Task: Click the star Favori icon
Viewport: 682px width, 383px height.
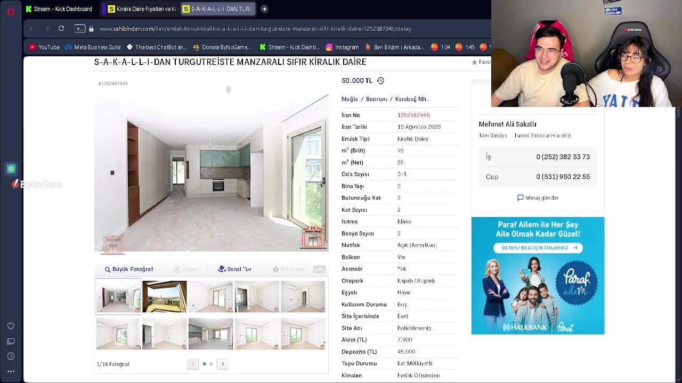Action: tap(474, 62)
